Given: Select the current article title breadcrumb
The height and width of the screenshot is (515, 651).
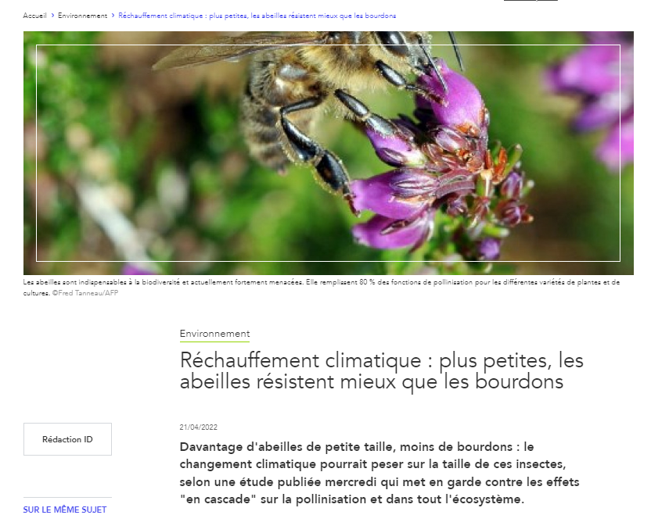Looking at the screenshot, I should [257, 16].
